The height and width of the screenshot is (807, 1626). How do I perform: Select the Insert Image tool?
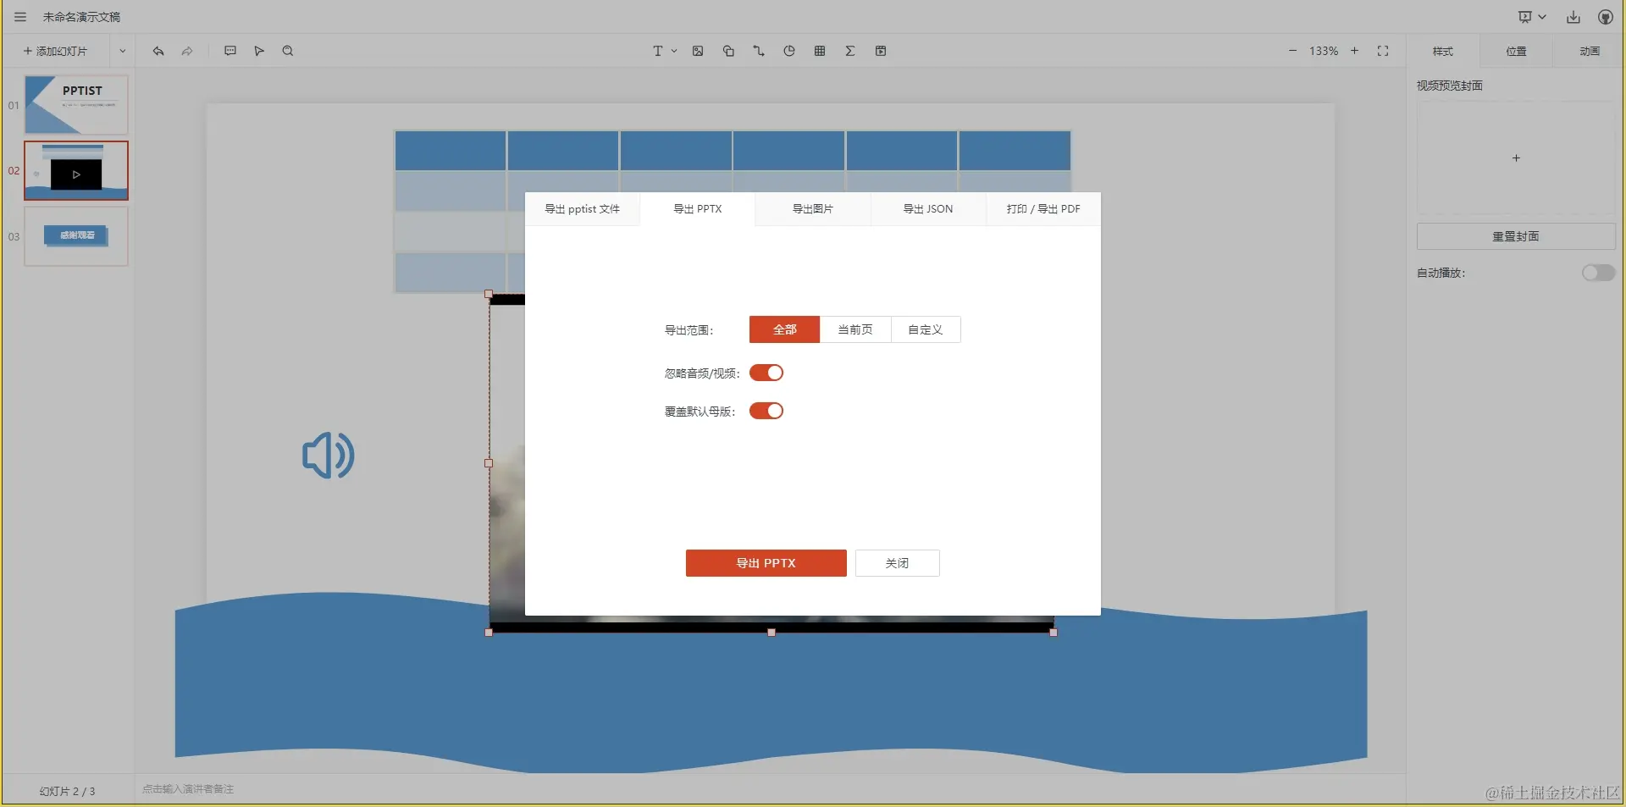coord(697,51)
